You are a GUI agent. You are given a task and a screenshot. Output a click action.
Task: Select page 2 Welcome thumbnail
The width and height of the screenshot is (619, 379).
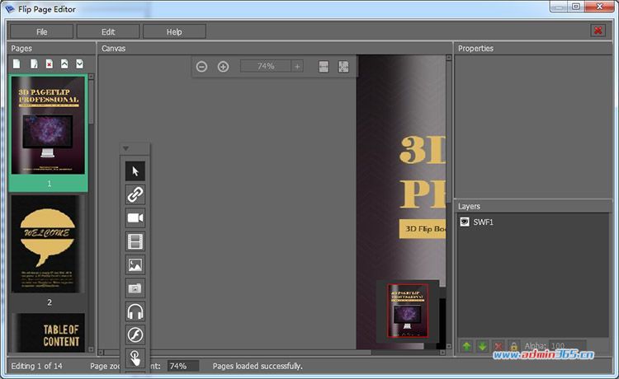coord(48,244)
